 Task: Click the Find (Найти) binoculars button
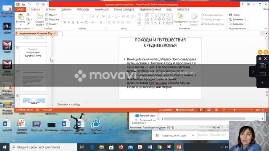235,15
